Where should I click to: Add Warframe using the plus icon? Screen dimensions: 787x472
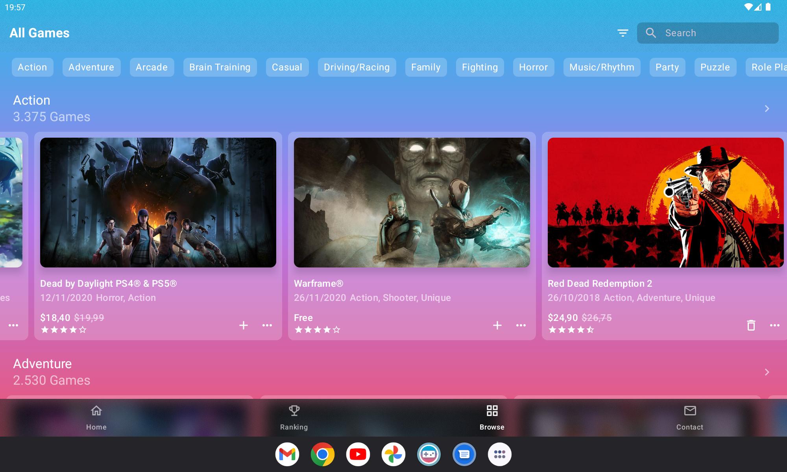(497, 325)
